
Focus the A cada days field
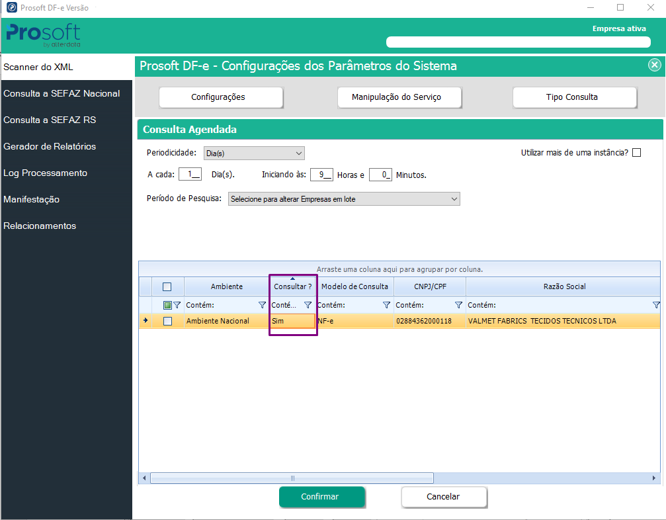[x=190, y=175]
